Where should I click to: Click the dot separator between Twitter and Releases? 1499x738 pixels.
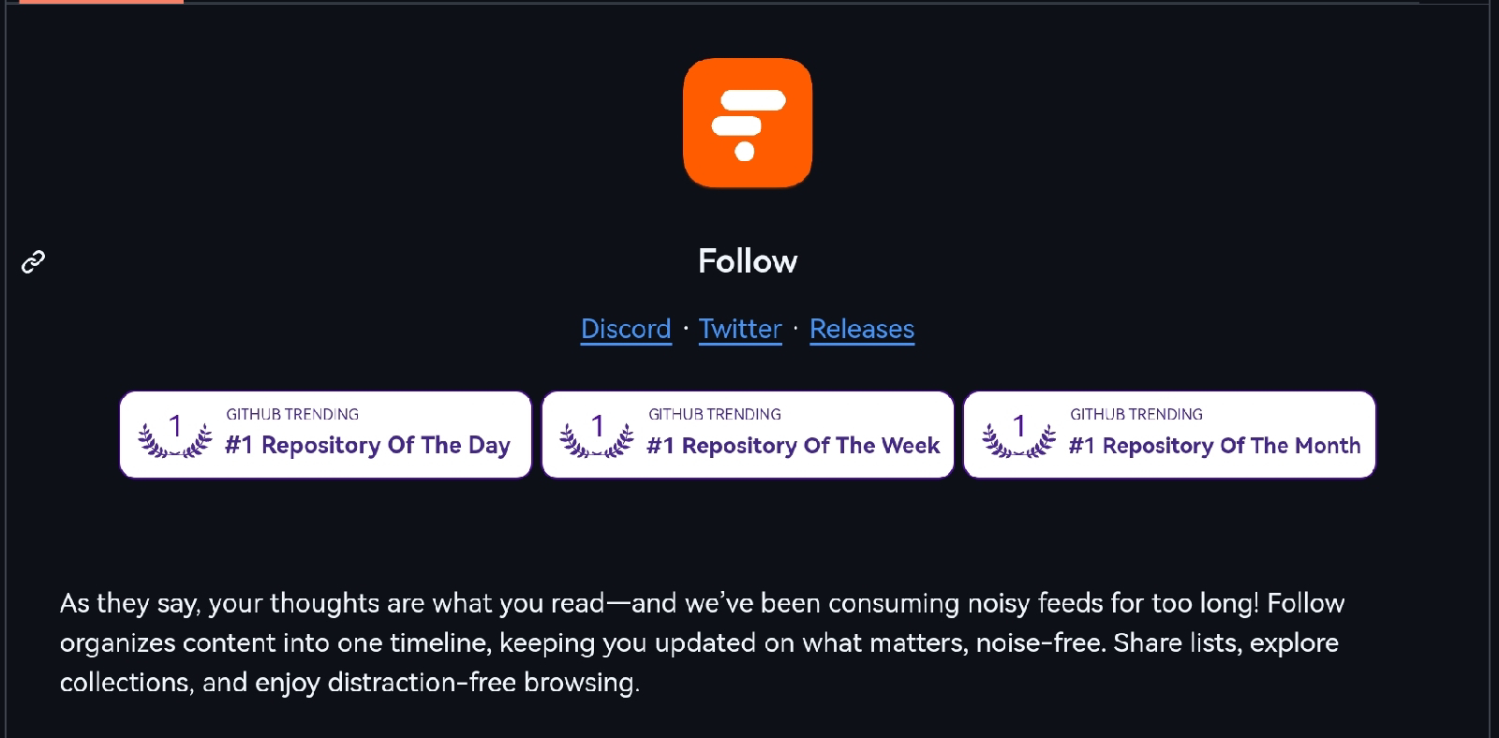tap(795, 329)
